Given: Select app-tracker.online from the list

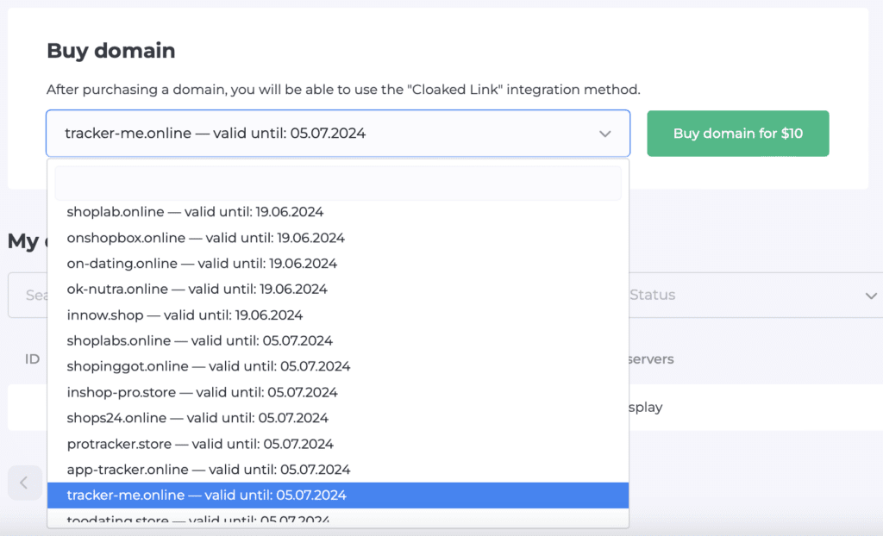Looking at the screenshot, I should [208, 469].
